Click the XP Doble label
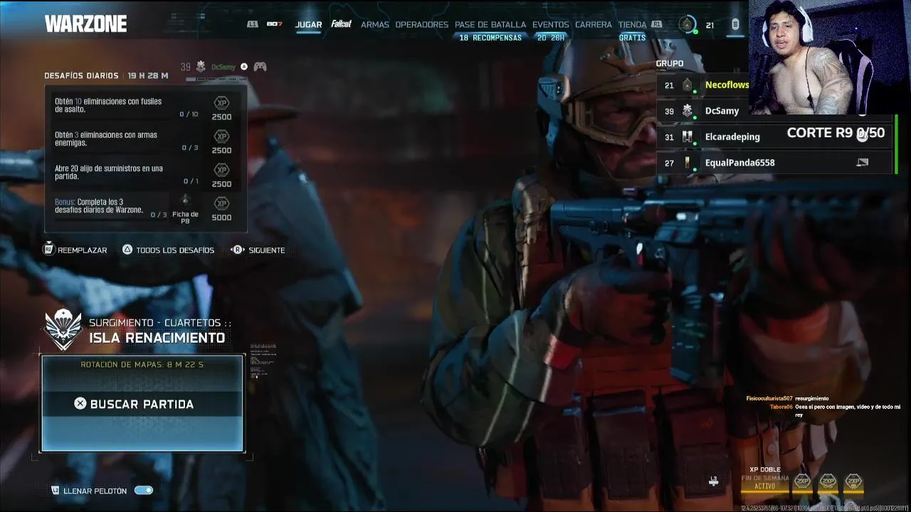911x512 pixels. 765,469
